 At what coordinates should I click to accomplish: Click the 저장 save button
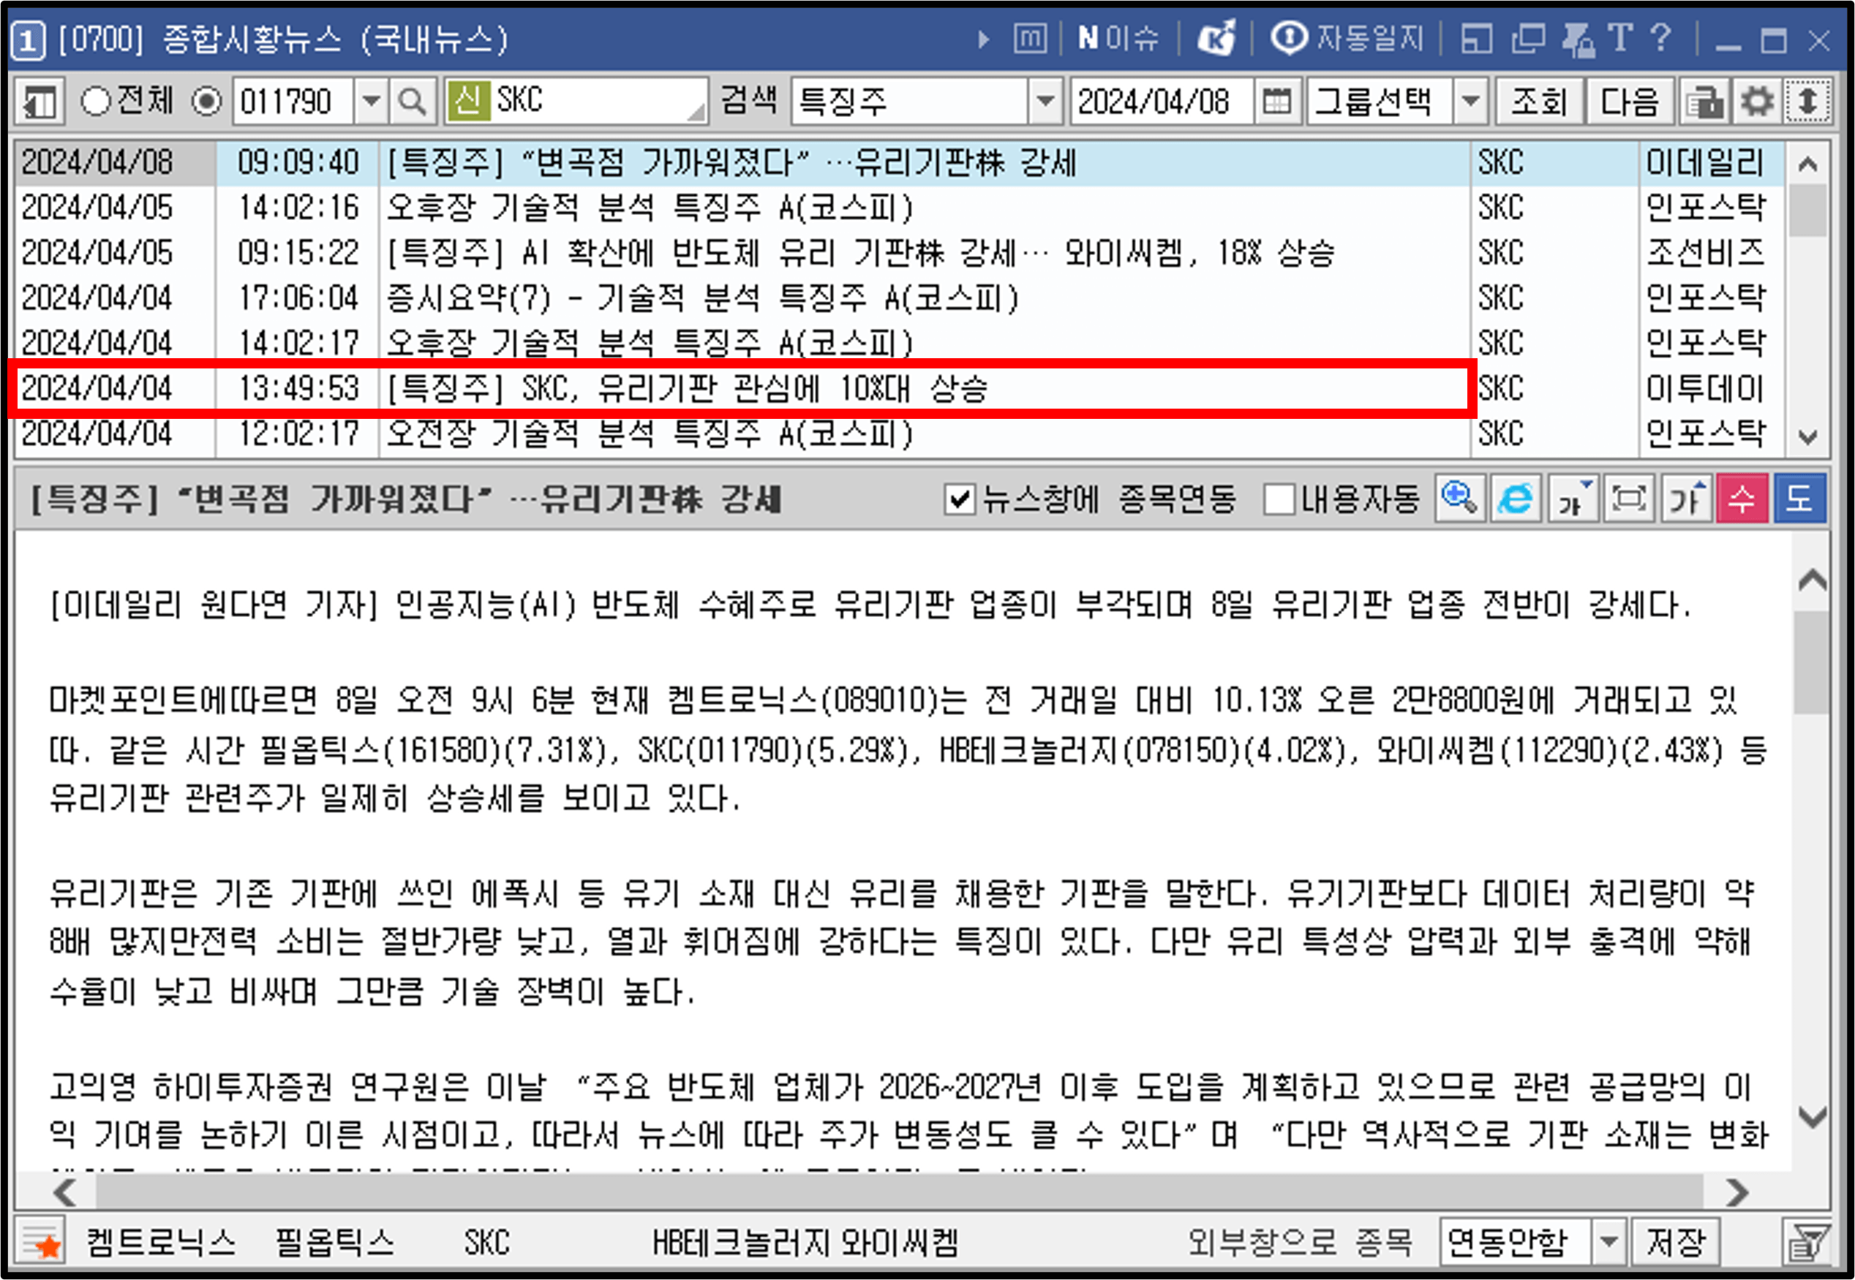point(1676,1240)
